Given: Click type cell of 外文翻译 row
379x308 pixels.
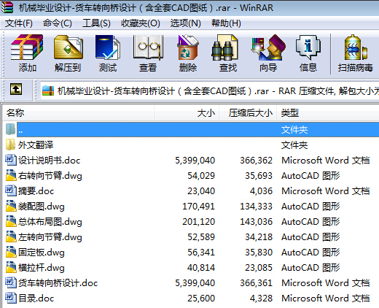Looking at the screenshot, I should click(294, 145).
